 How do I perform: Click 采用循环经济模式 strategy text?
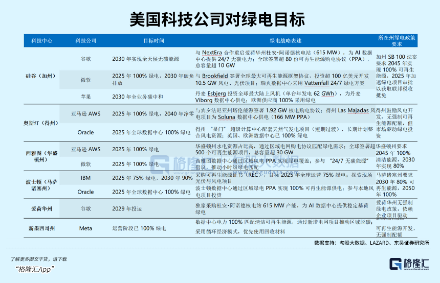240,232
